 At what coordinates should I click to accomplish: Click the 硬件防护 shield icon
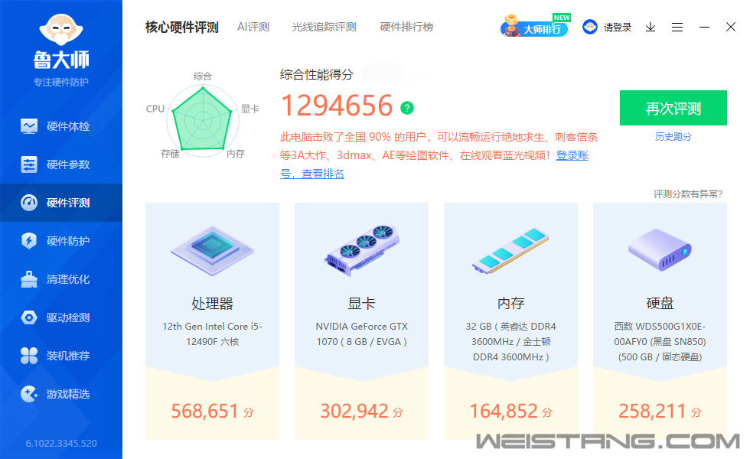coord(29,240)
